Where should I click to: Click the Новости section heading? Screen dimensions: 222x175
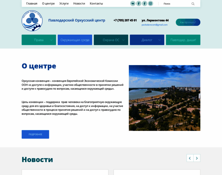pyautogui.click(x=37, y=160)
